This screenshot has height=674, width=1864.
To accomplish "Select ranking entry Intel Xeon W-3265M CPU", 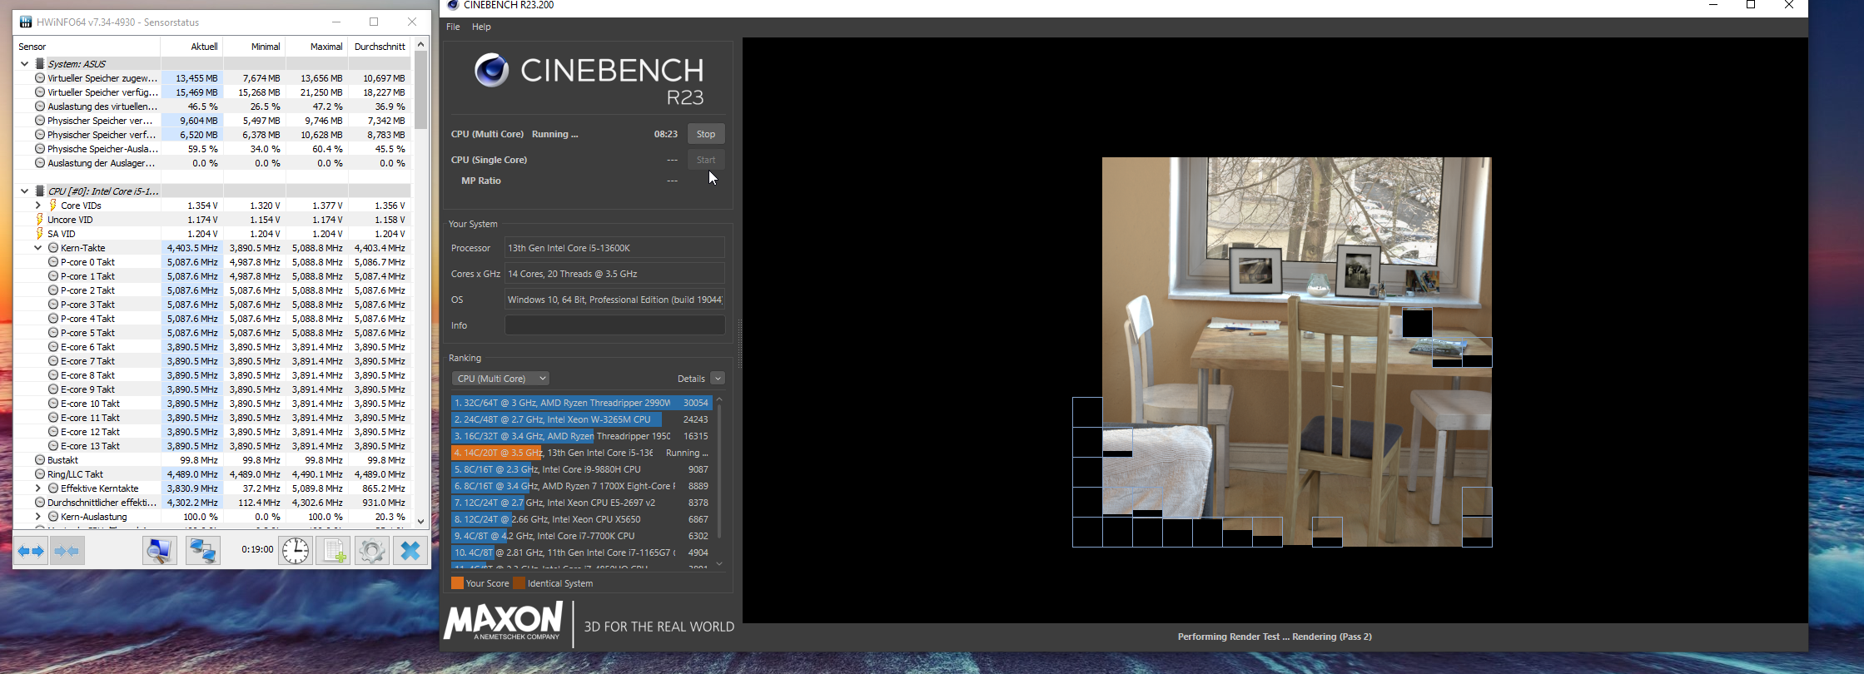I will [581, 419].
